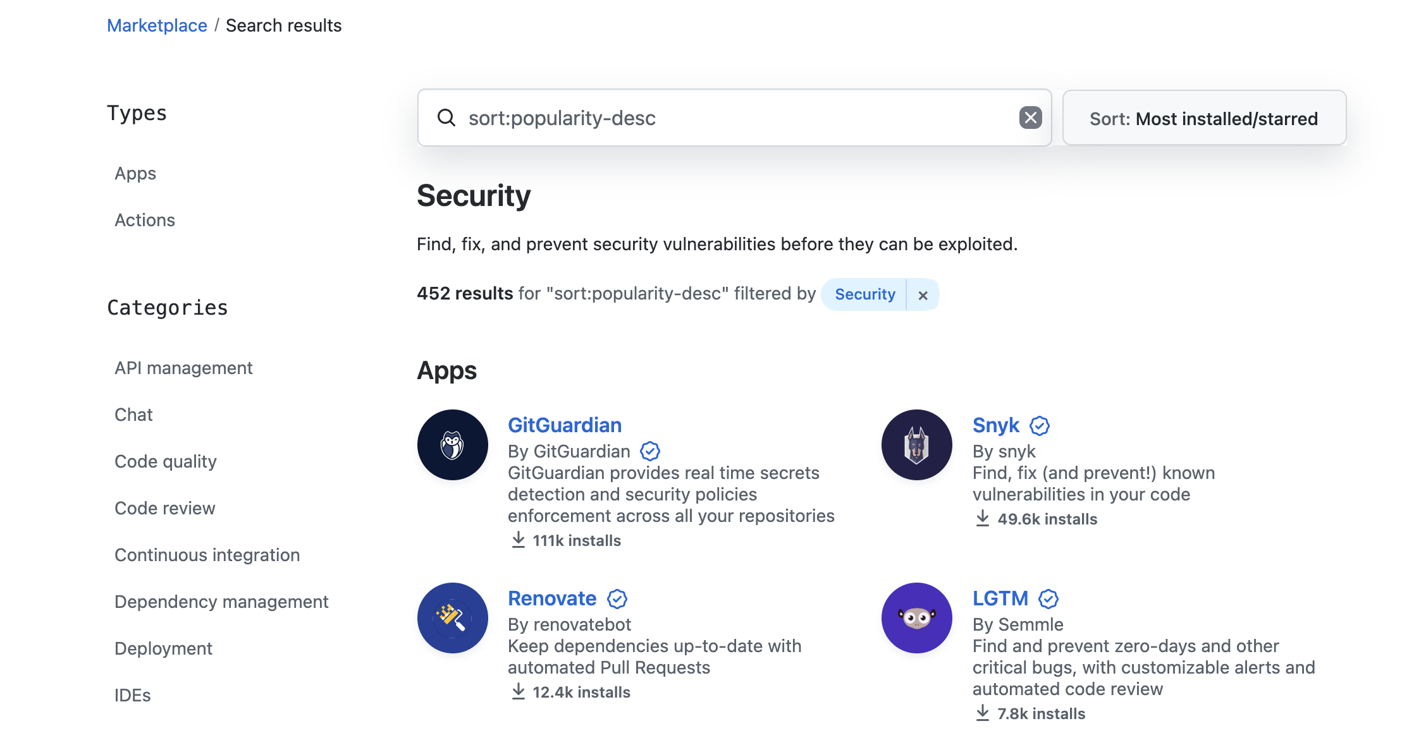Screen dimensions: 1414x733
Task: Select the Continuous integration category
Action: coord(207,555)
